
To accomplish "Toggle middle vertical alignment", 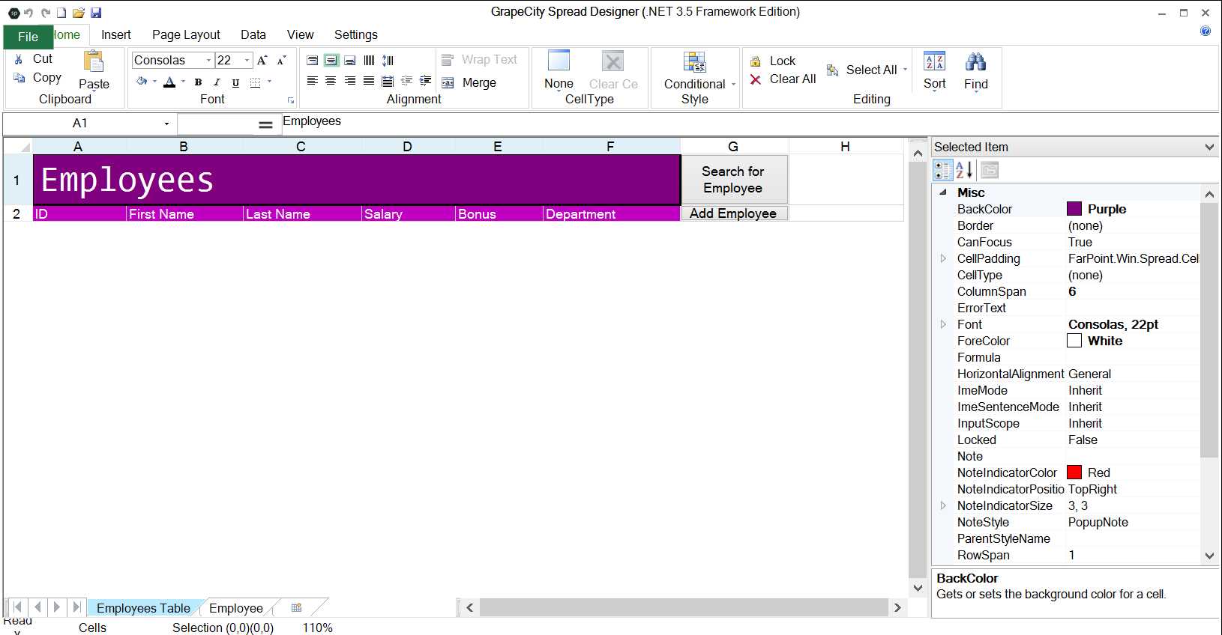I will click(x=331, y=61).
